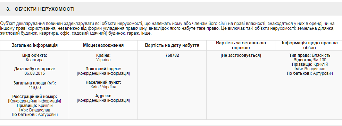The image size is (342, 126).
Task: Click the acquisition value 768782
Action: (x=172, y=55)
